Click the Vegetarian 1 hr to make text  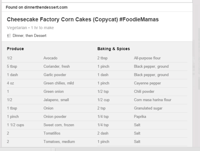[x=30, y=28]
